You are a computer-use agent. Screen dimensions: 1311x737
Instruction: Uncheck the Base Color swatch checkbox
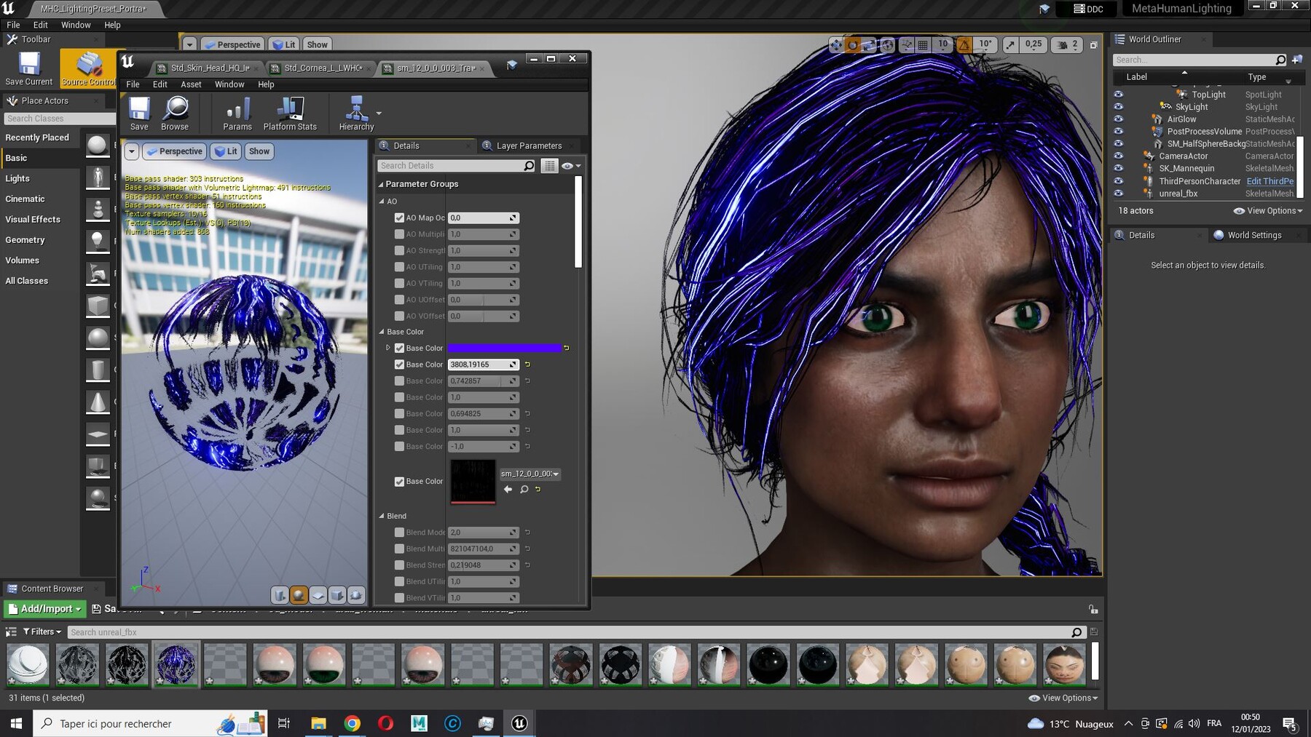[x=399, y=348]
